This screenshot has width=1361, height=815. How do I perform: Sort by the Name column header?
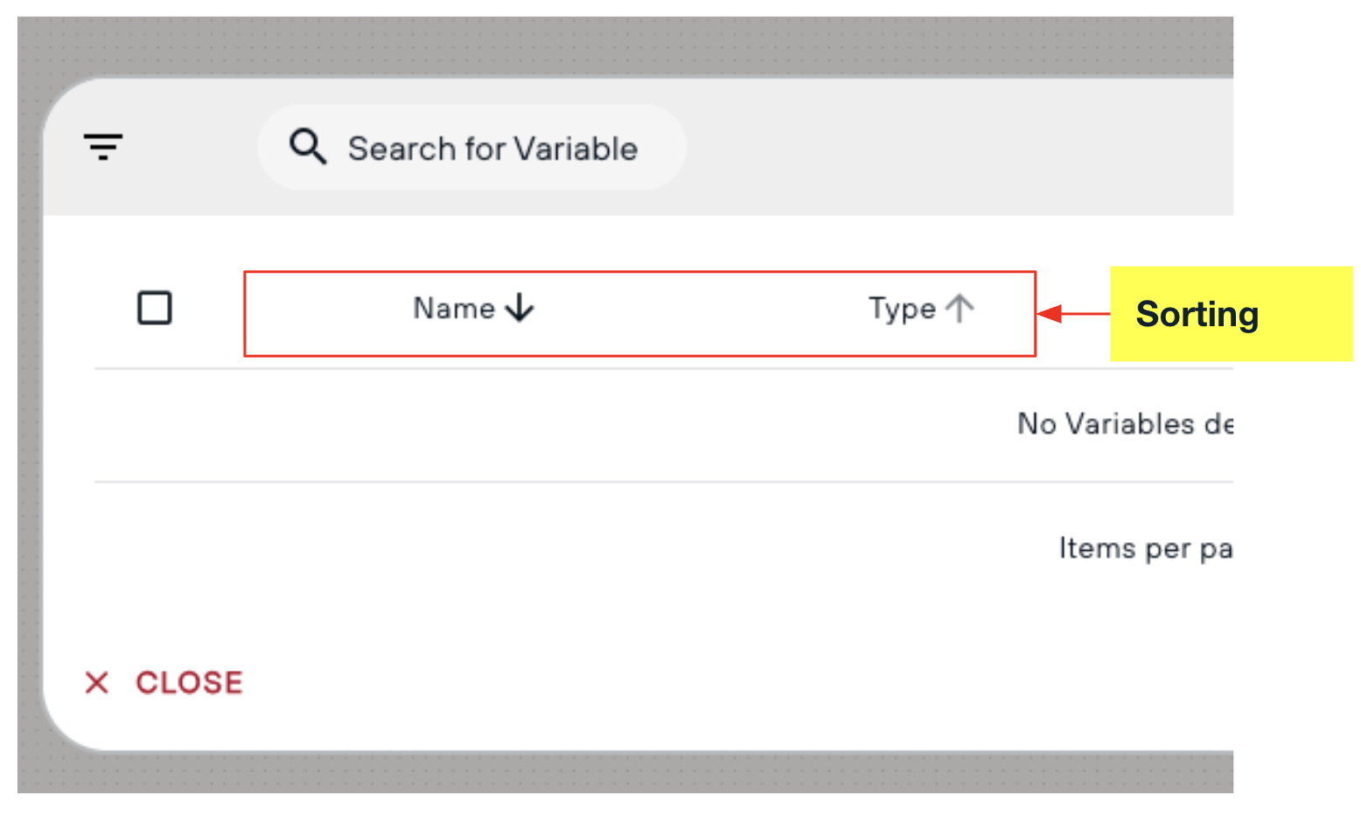[454, 308]
